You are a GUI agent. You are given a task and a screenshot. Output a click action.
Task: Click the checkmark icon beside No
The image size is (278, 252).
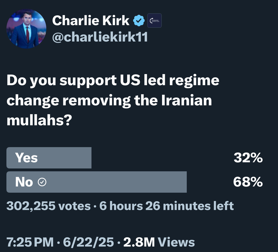tap(42, 182)
